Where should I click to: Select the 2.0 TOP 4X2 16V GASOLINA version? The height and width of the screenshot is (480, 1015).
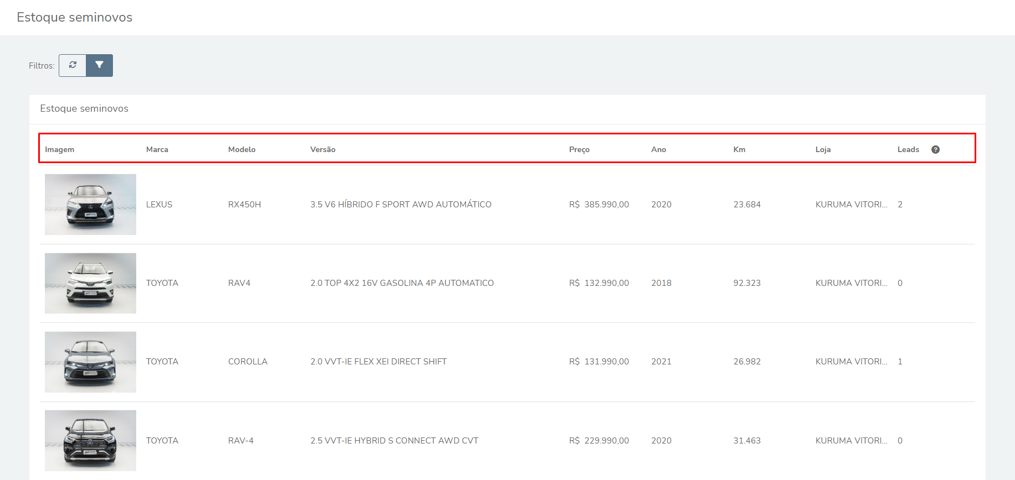[x=402, y=283]
